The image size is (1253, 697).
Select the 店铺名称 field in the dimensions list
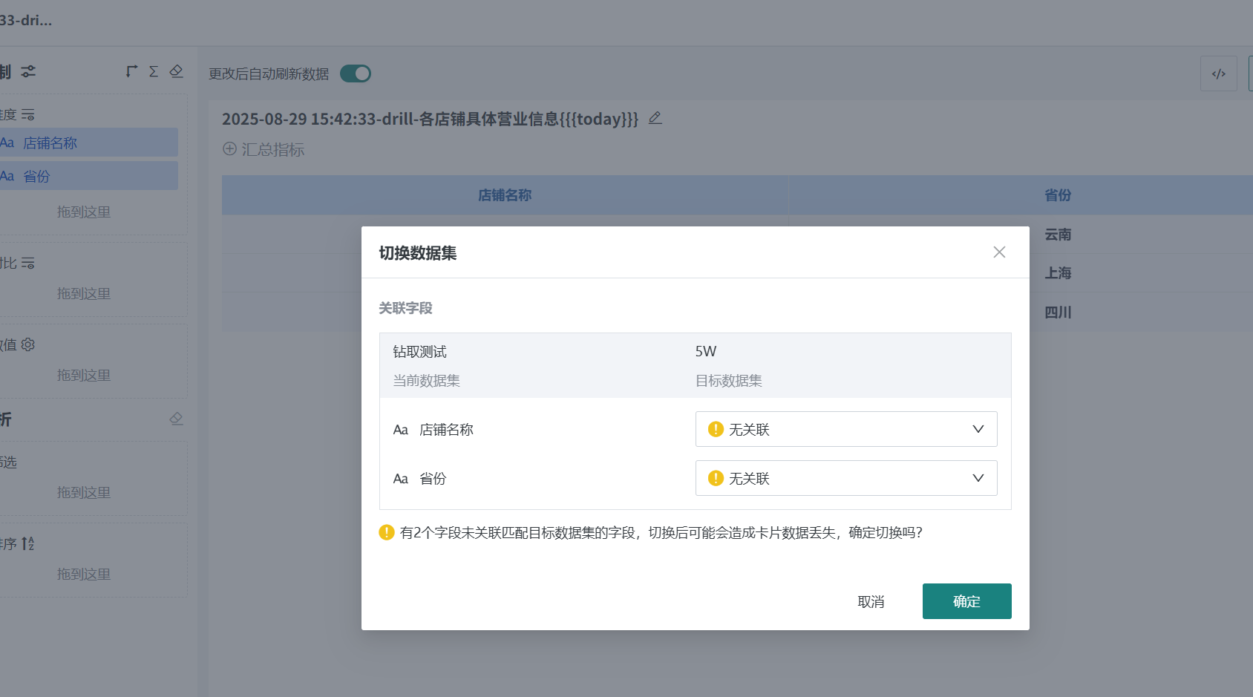pyautogui.click(x=89, y=142)
